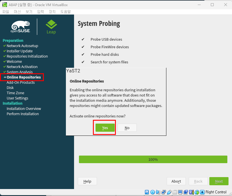Click the recording status icon

pyautogui.click(x=186, y=192)
